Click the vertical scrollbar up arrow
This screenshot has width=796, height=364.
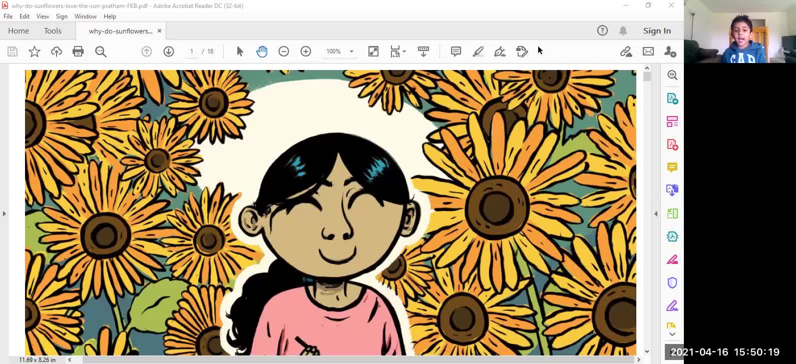(647, 68)
